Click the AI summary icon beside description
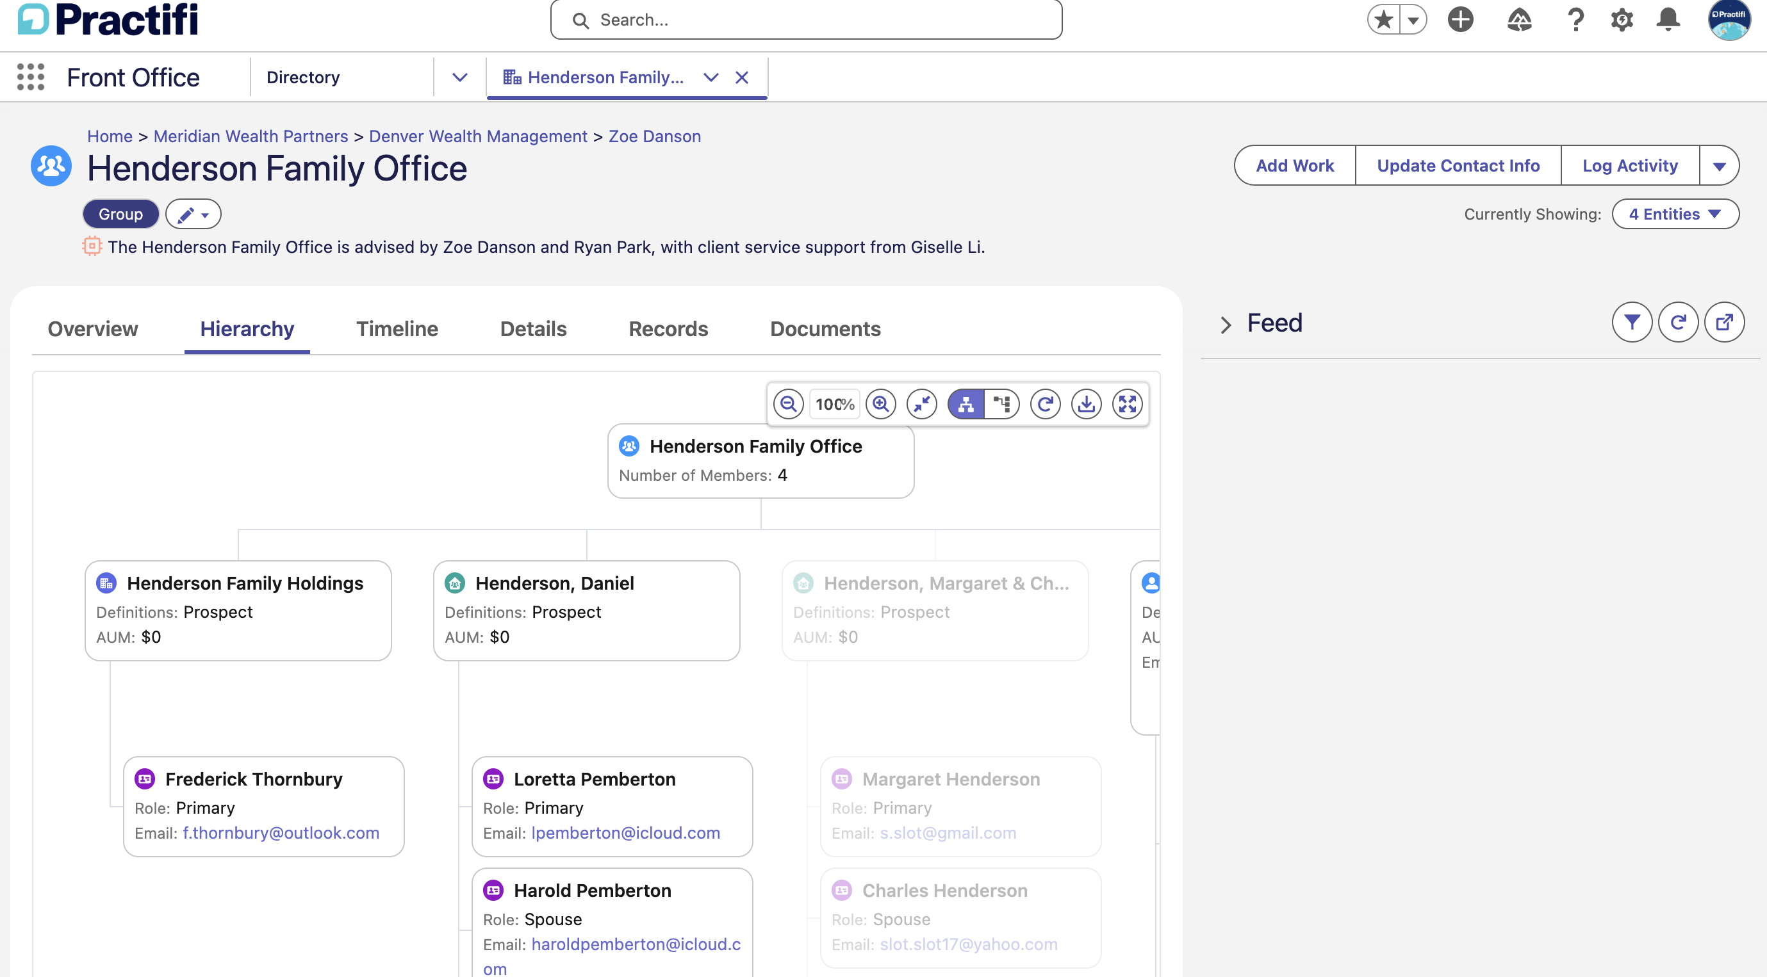 click(x=92, y=246)
